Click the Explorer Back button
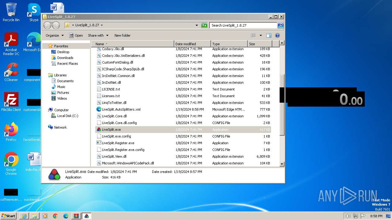The image size is (392, 220). 47,25
